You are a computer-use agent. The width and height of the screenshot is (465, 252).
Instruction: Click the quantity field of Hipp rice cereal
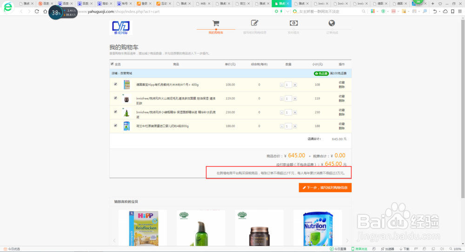(288, 85)
